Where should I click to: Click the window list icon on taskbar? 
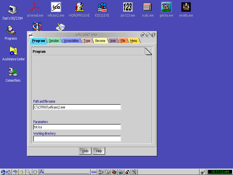[15, 172]
